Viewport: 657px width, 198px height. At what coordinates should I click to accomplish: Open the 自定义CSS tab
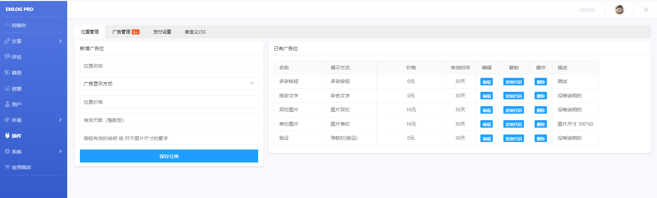click(195, 32)
